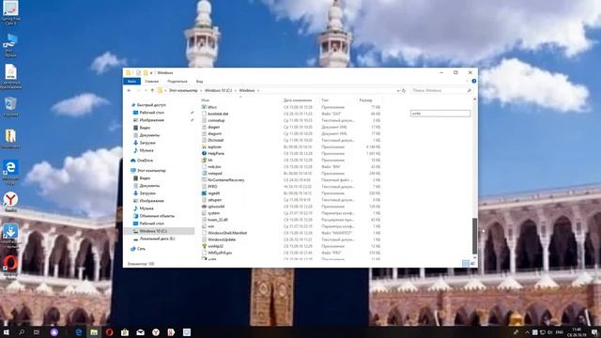
Task: Open Yandex Browser desktop shortcut
Action: pos(10,202)
